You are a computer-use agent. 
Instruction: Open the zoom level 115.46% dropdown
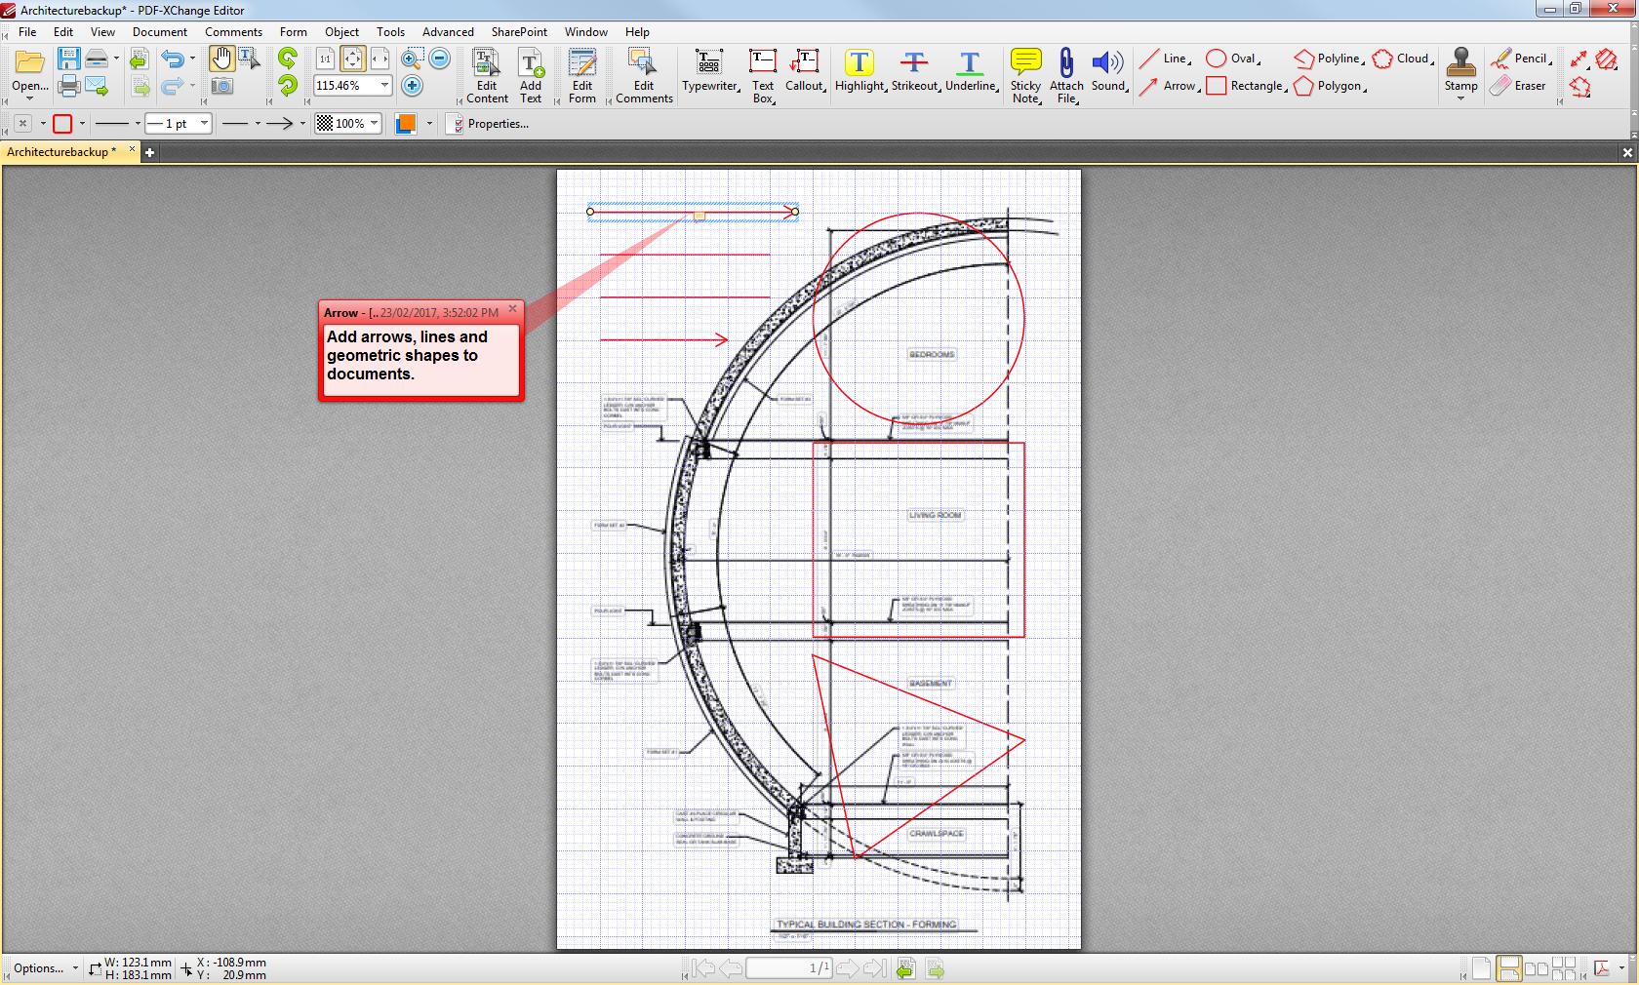coord(384,86)
